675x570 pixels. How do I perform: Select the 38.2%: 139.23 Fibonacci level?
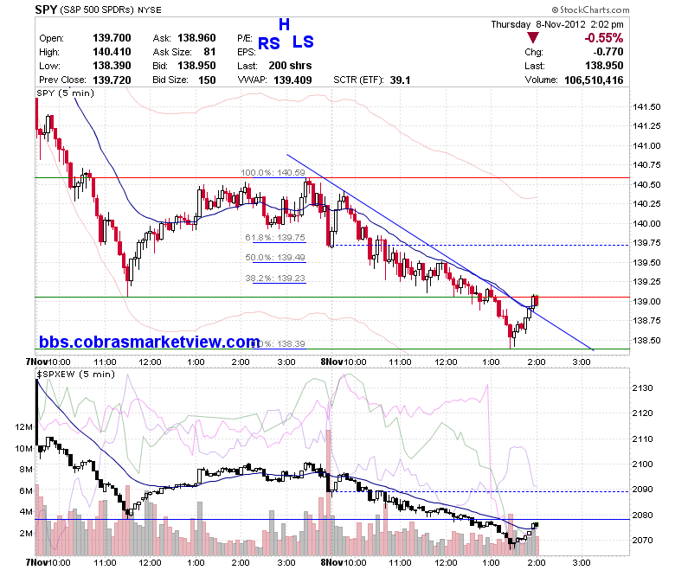click(275, 278)
